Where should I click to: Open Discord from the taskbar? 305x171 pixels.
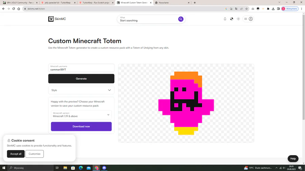(104, 168)
